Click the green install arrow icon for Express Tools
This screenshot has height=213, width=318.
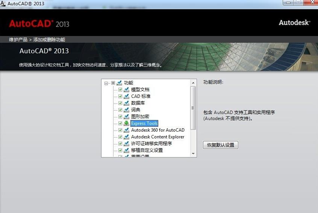[x=126, y=123]
